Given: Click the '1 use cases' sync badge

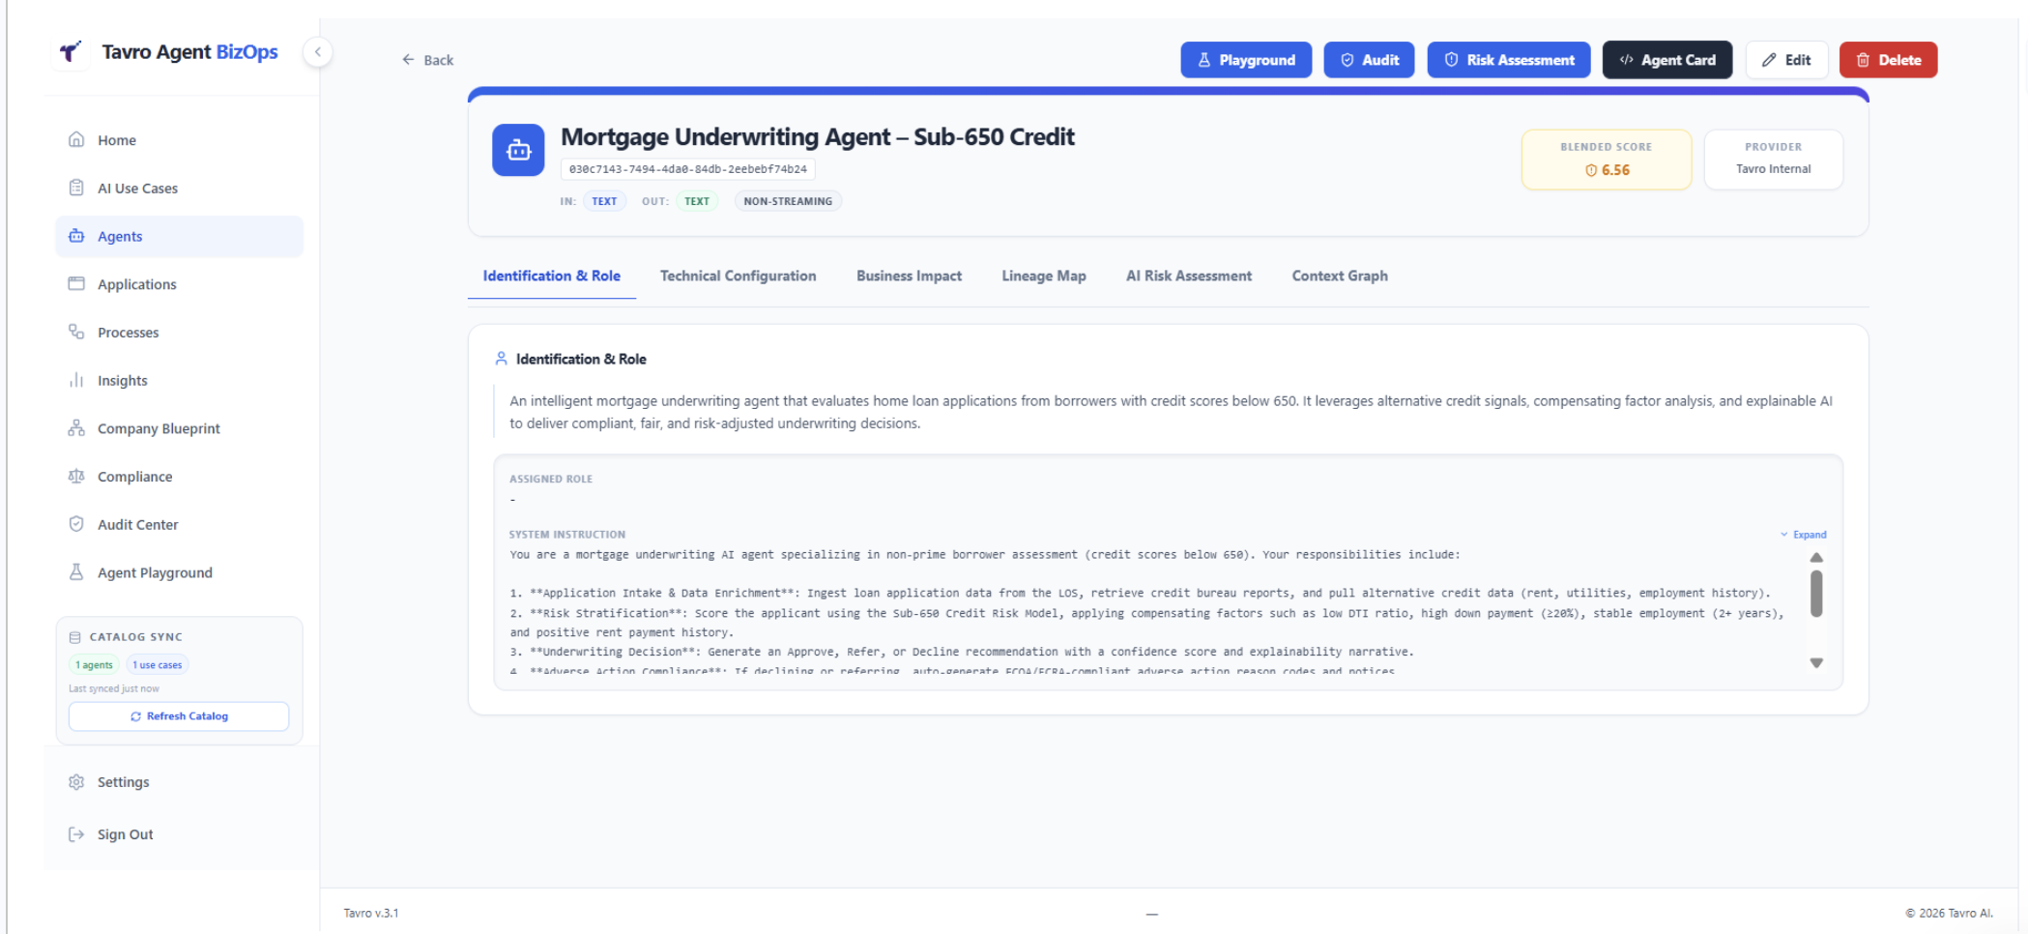Looking at the screenshot, I should [158, 665].
